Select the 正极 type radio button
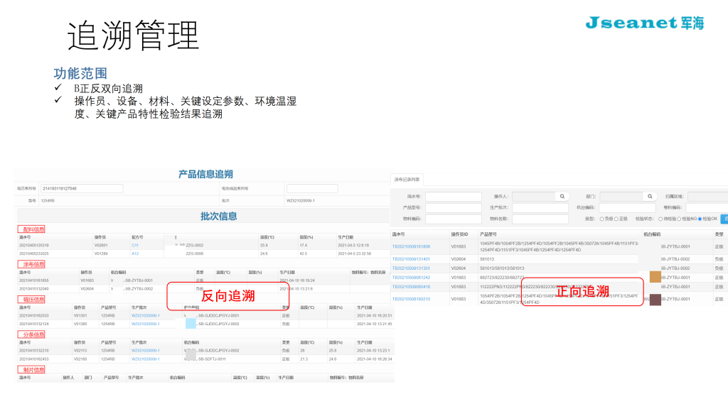 617,219
